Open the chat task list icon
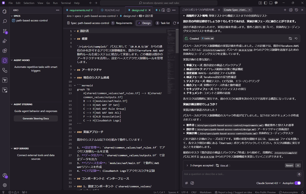This screenshot has width=306, height=194. pyautogui.click(x=291, y=10)
